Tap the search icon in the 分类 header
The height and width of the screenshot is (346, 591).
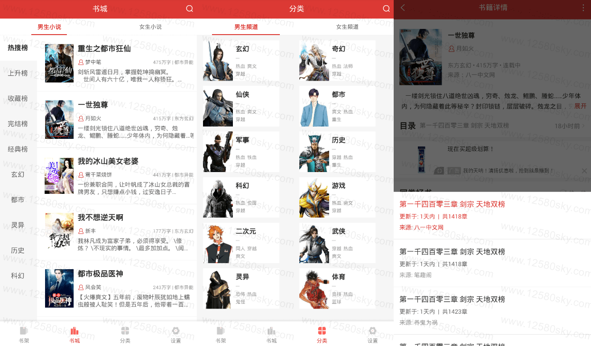point(387,9)
